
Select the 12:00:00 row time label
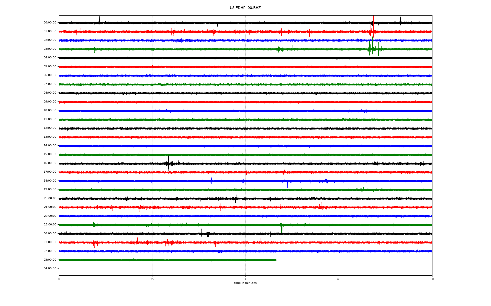(x=50, y=128)
